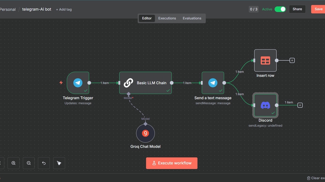
Task: Click the telegram-Ai bot workflow name
Action: (37, 9)
